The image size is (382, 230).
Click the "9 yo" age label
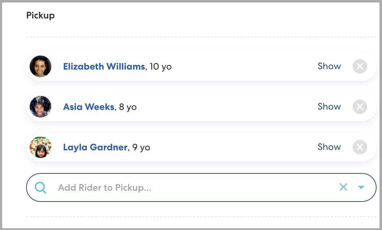141,147
